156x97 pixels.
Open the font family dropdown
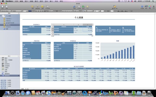click(x=6, y=11)
